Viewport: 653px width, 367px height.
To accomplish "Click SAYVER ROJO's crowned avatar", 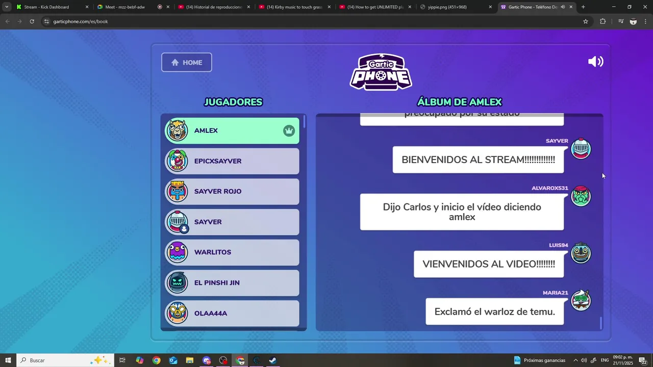I will tap(177, 192).
